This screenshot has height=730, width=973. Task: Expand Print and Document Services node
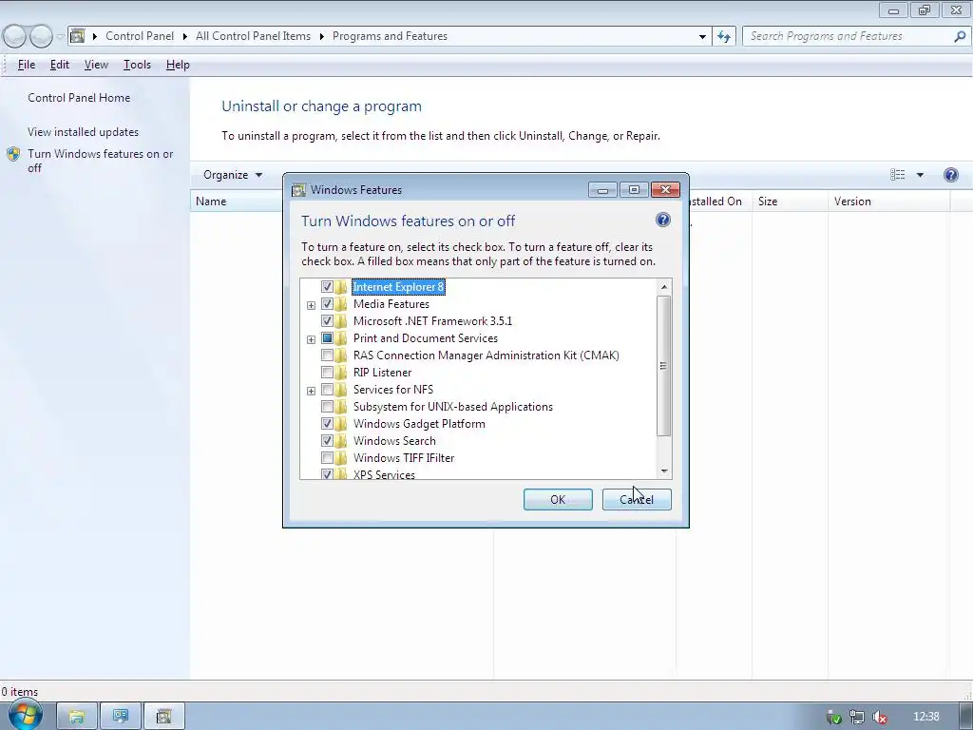[311, 339]
